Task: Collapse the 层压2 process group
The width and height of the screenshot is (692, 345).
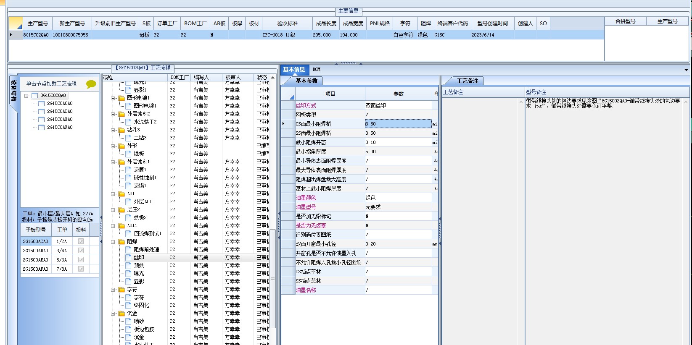Action: click(113, 210)
